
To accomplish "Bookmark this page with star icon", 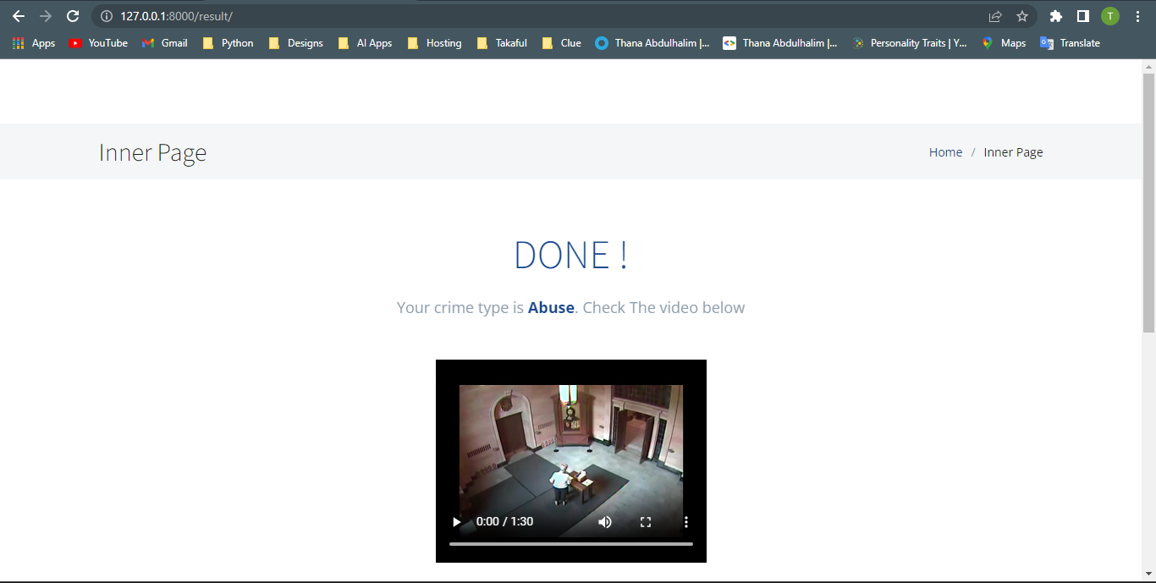I will [1022, 16].
